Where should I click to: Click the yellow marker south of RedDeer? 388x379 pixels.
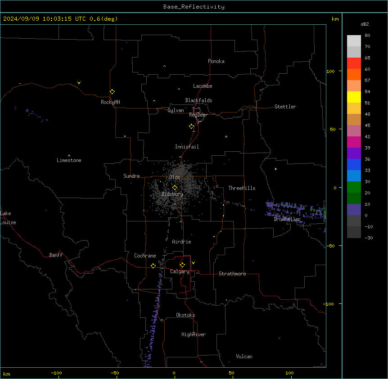(x=191, y=126)
